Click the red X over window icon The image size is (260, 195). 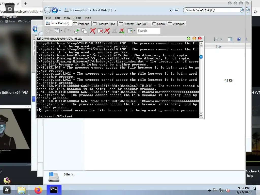click(x=100, y=31)
